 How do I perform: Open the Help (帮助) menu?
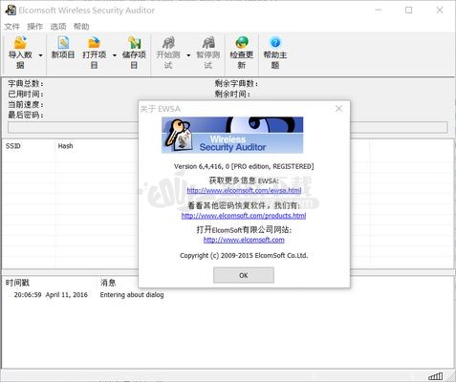[x=81, y=27]
